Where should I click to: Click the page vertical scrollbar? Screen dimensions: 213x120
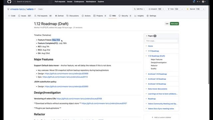[x=209, y=45]
